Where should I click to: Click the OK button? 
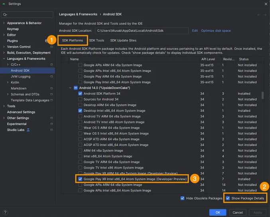coord(218,213)
